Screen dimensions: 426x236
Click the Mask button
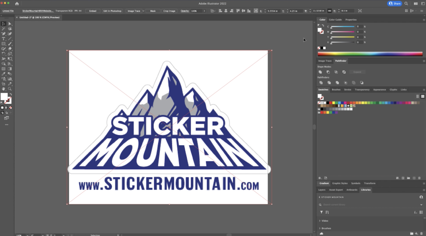coord(153,11)
